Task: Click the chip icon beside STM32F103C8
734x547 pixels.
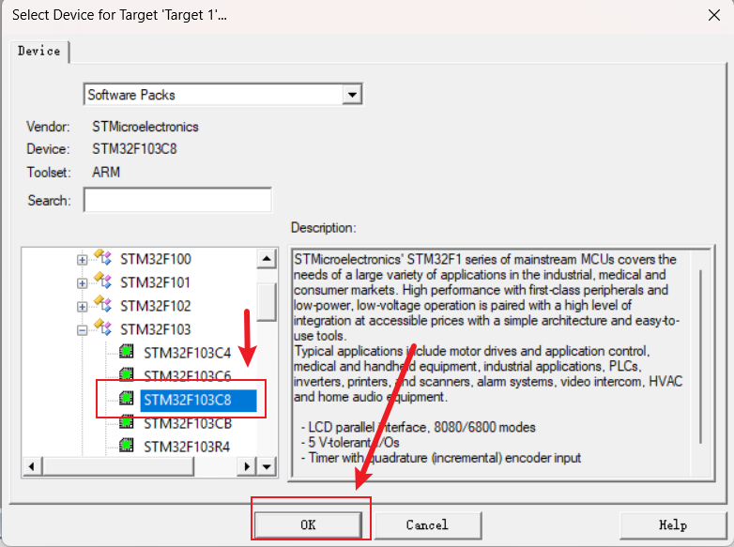Action: 127,398
